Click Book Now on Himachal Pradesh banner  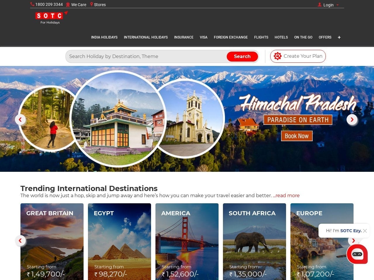click(x=297, y=136)
